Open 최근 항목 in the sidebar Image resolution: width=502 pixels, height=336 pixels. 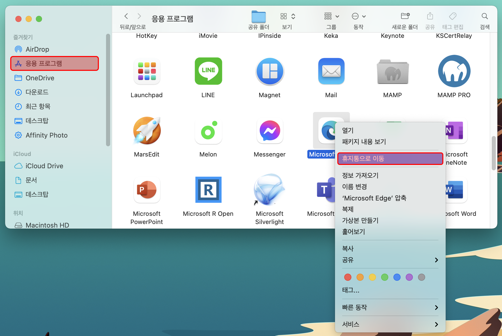pyautogui.click(x=55, y=106)
